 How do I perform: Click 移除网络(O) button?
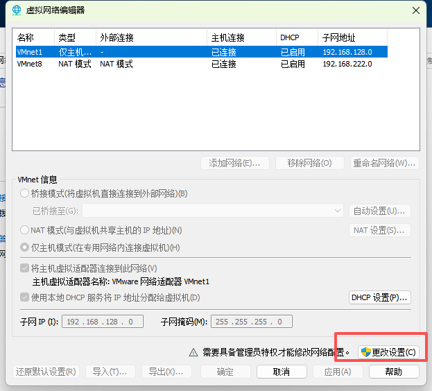pos(310,163)
